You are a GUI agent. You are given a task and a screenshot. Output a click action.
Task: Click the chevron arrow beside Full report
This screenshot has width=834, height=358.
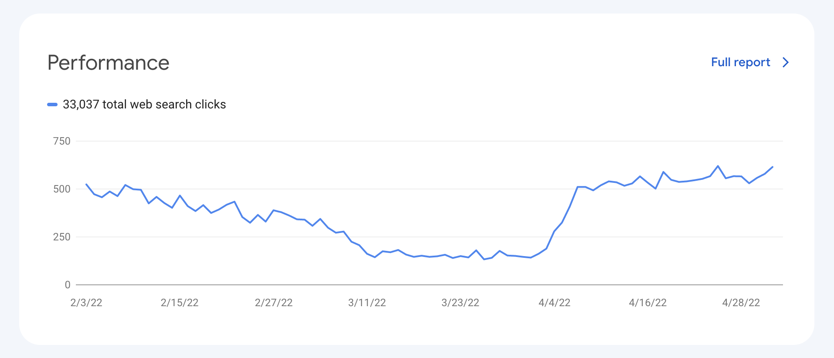pos(786,62)
